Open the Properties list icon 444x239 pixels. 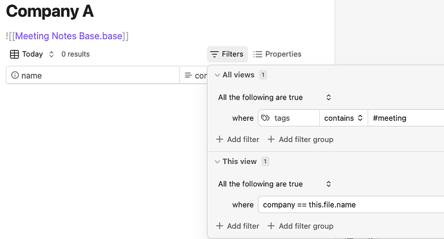click(x=257, y=54)
